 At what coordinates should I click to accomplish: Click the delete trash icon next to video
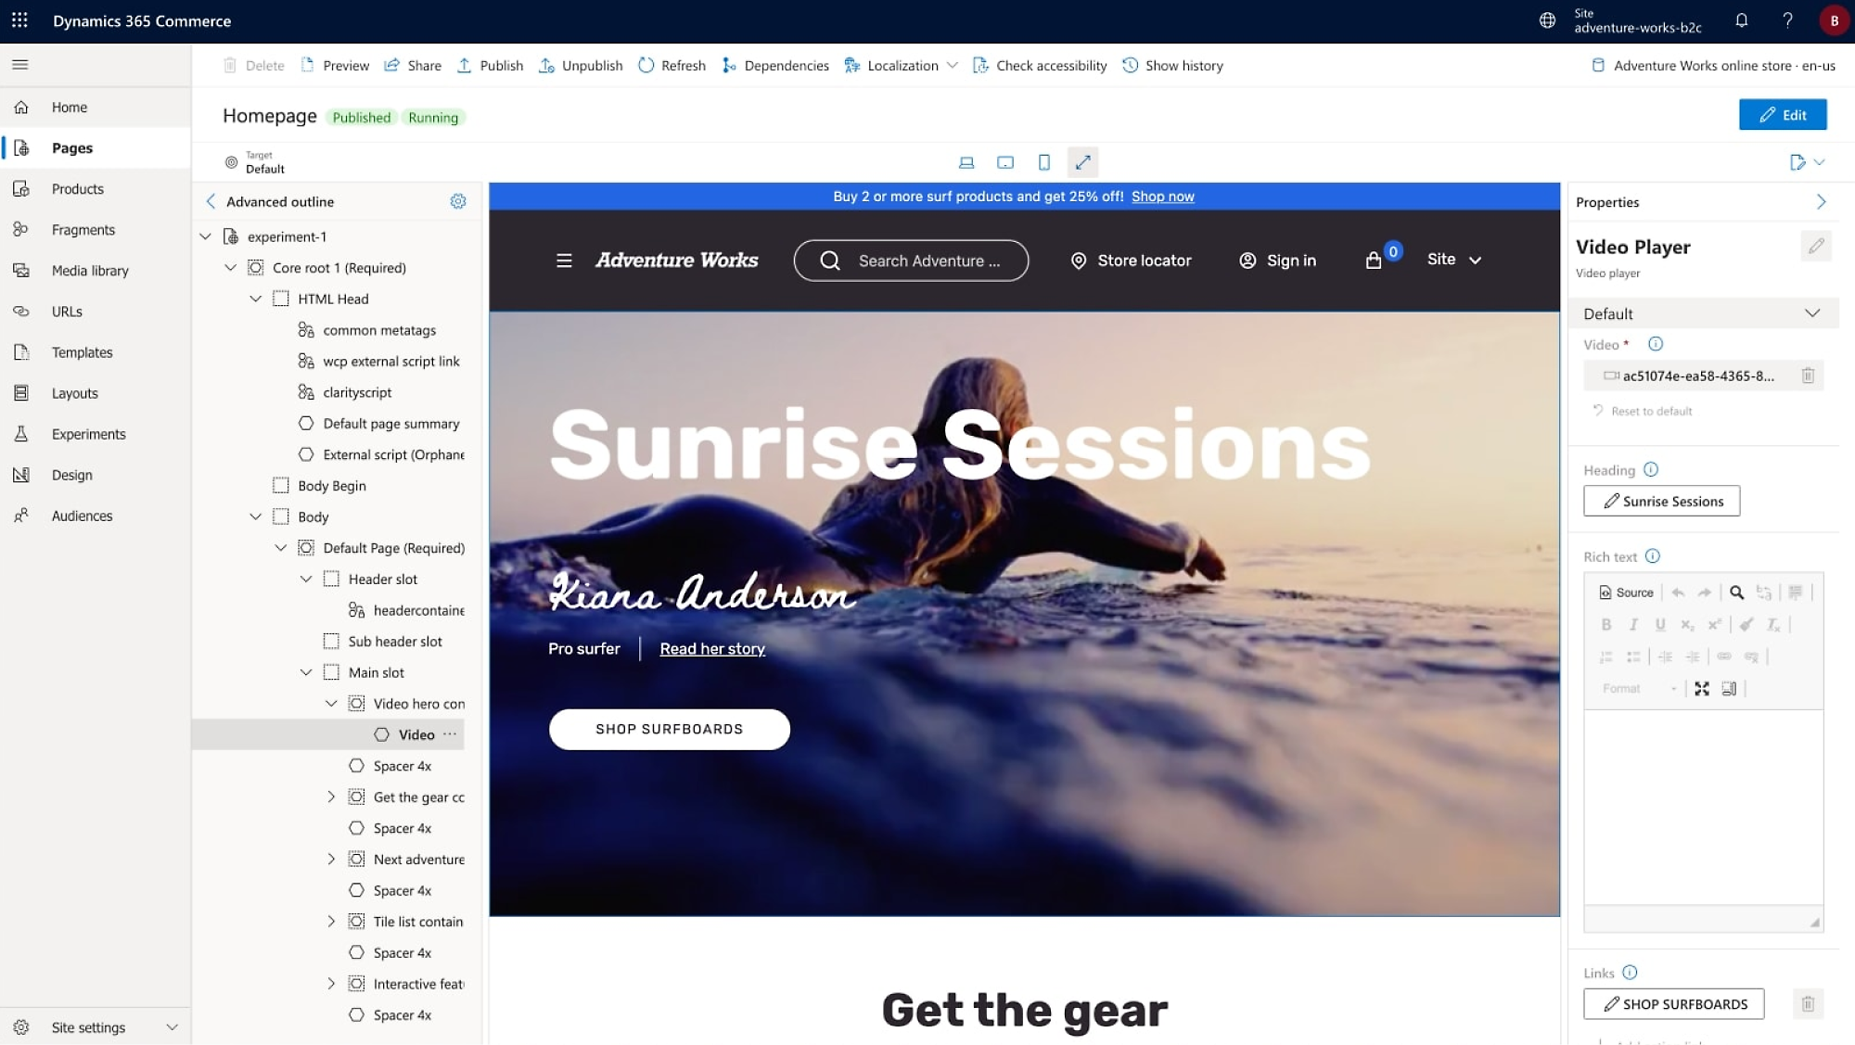pos(1810,375)
